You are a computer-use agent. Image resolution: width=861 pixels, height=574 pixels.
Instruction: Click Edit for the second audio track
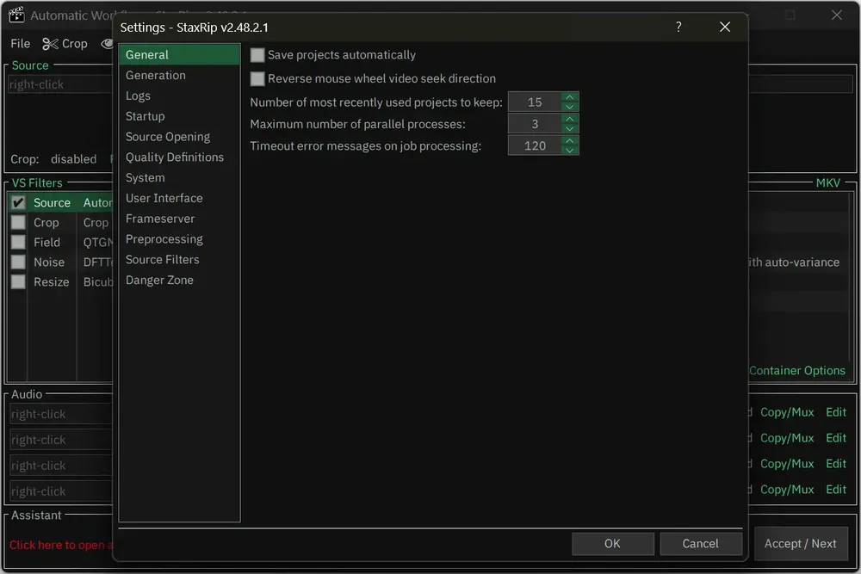[836, 438]
